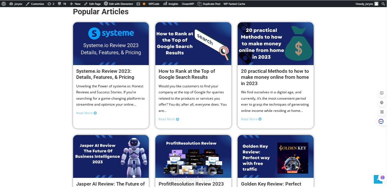Open WPCode menu
This screenshot has width=387, height=187.
pyautogui.click(x=154, y=4)
